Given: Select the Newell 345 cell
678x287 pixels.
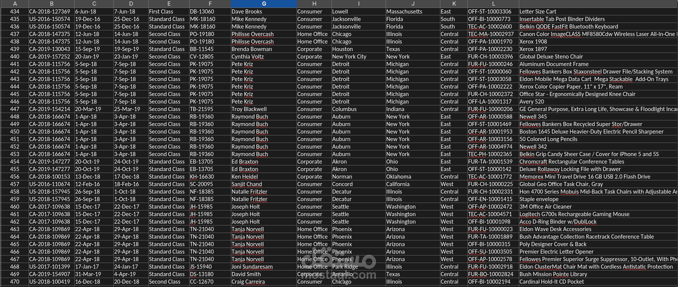Looking at the screenshot, I should click(x=598, y=117).
